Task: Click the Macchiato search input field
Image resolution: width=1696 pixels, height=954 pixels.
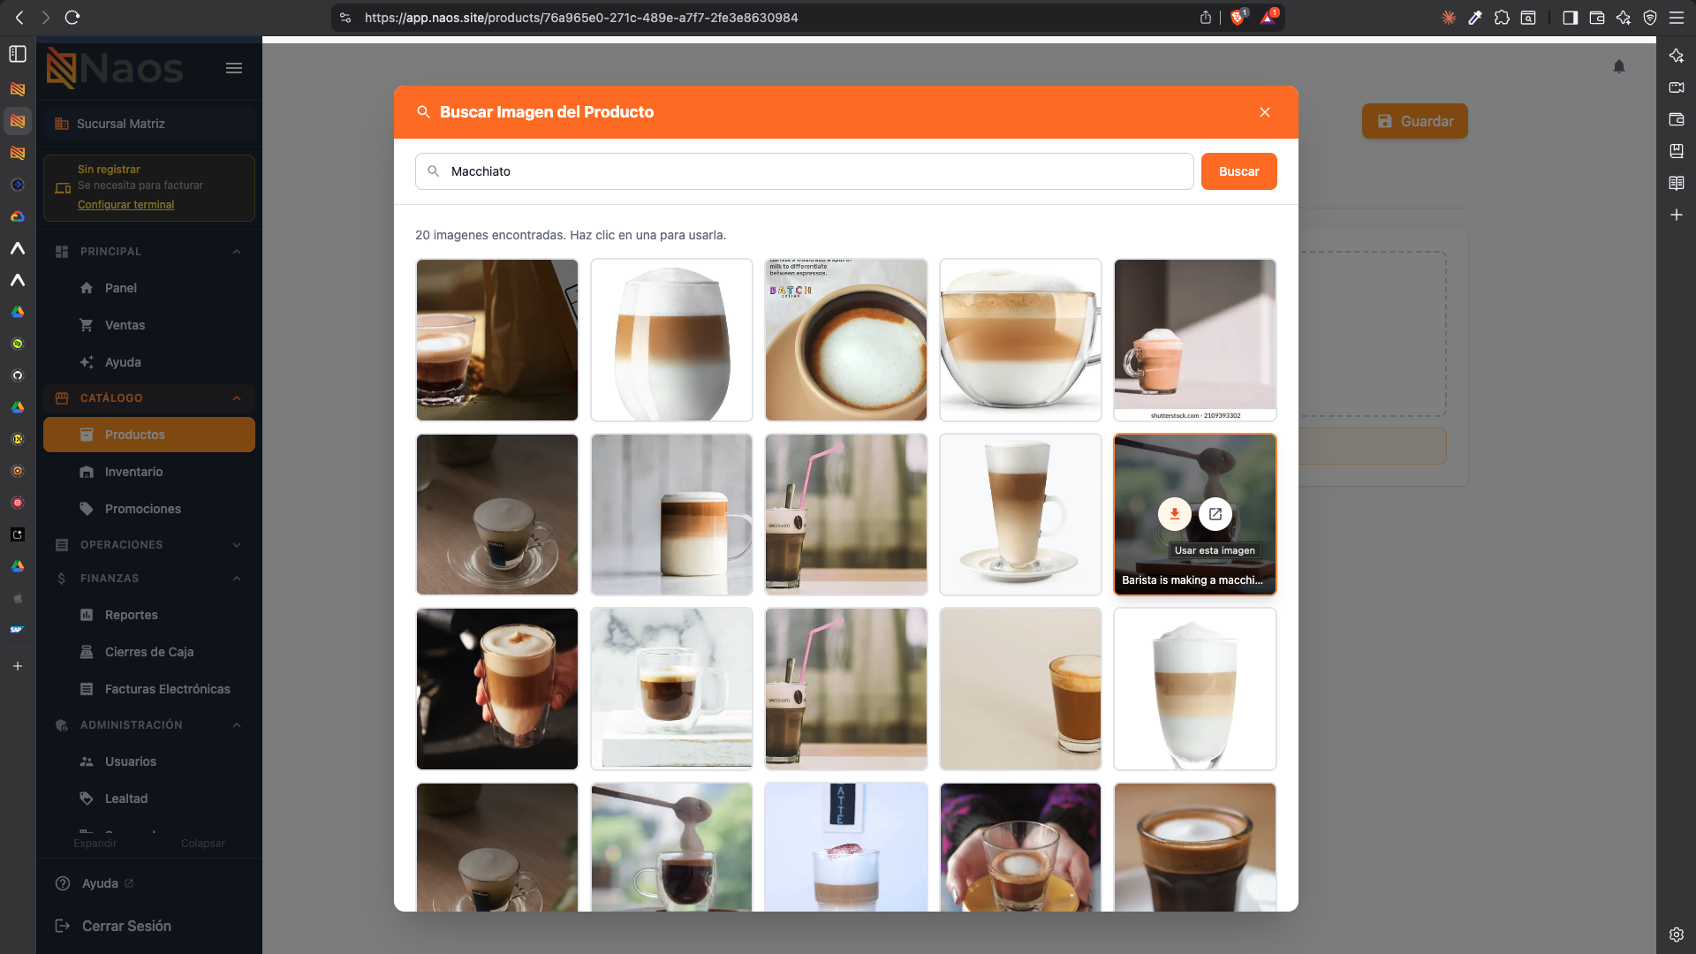Action: click(804, 171)
